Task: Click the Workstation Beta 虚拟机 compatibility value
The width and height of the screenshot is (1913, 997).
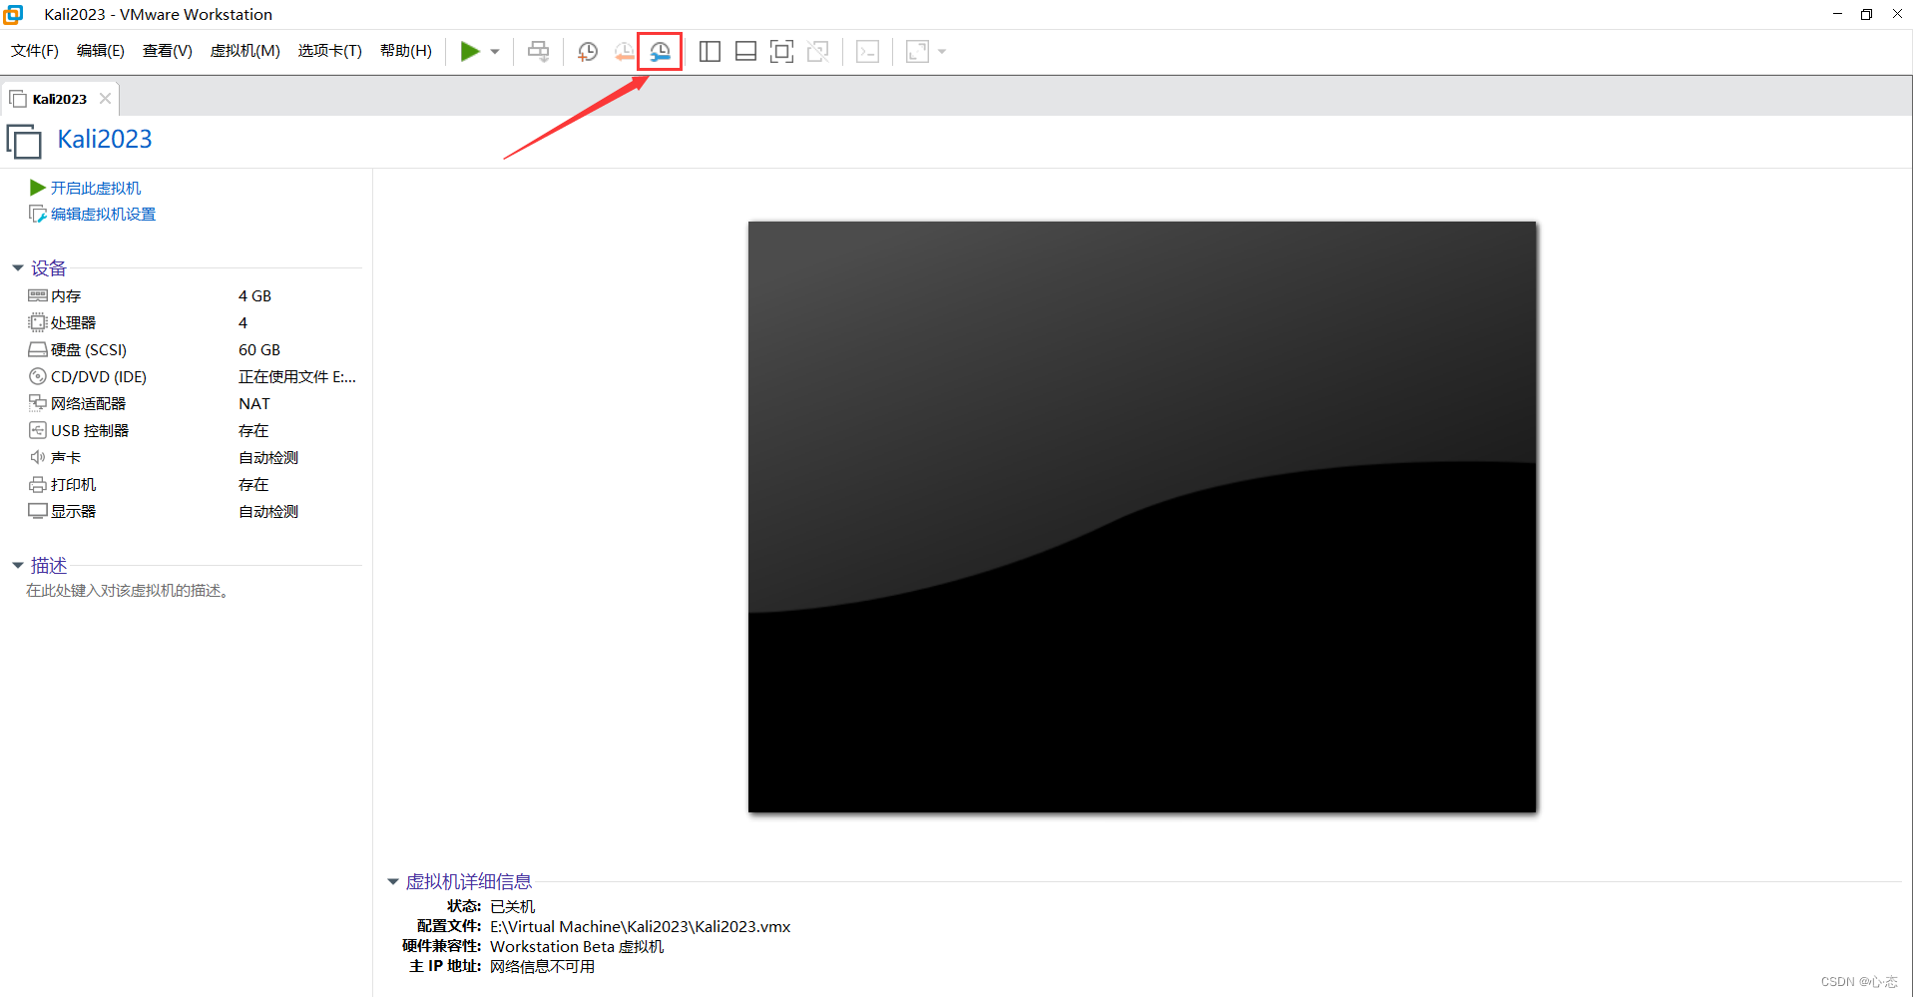Action: (577, 946)
